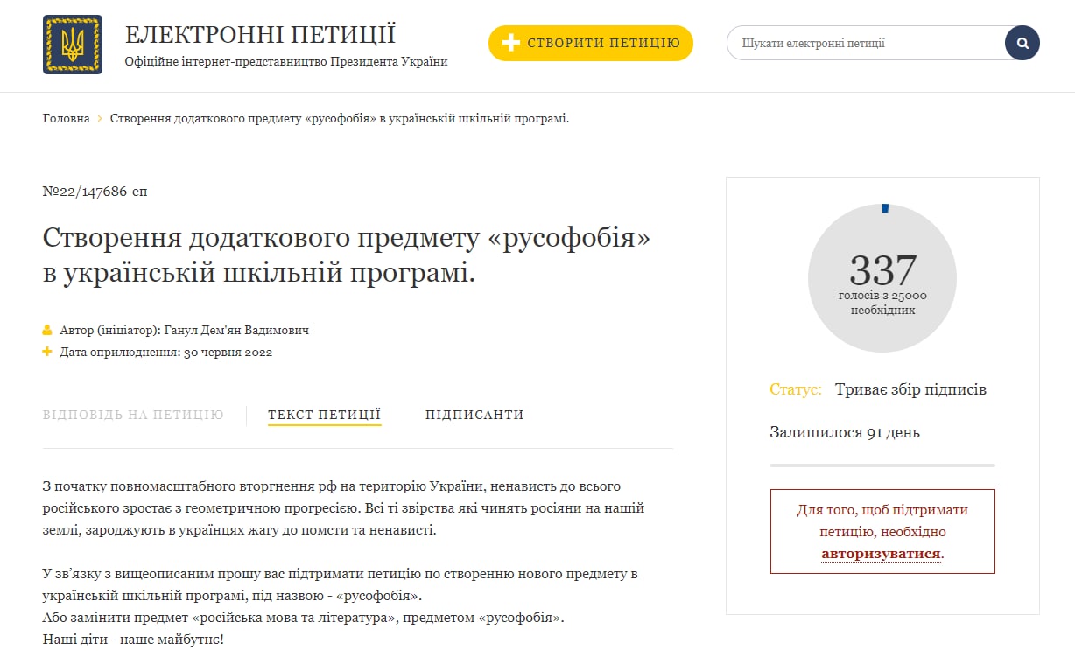Click the авторизуватися link

[881, 553]
